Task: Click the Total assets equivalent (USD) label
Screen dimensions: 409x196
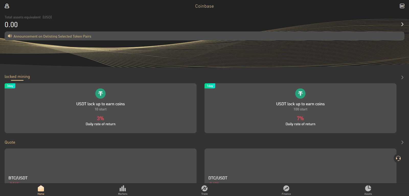Action: pos(28,17)
